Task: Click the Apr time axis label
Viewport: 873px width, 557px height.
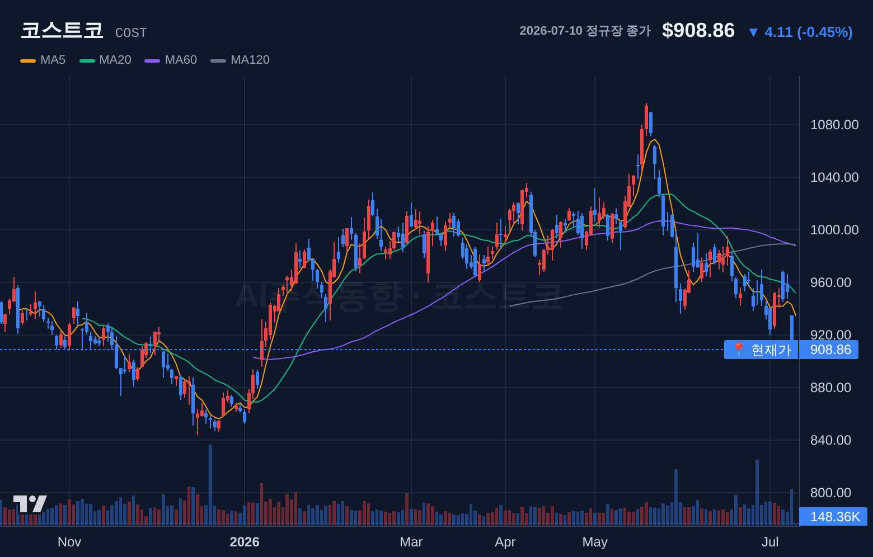Action: tap(505, 542)
